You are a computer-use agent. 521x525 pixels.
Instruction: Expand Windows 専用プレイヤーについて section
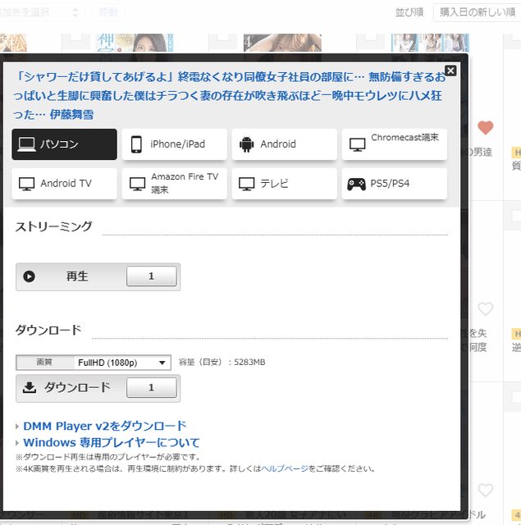111,442
